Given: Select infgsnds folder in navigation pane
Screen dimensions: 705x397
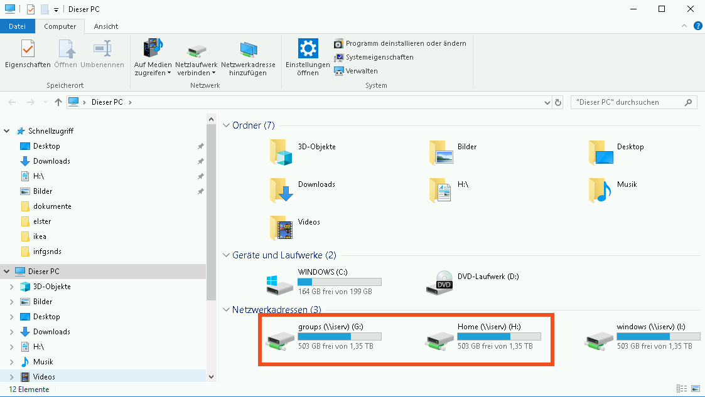Looking at the screenshot, I should [46, 251].
